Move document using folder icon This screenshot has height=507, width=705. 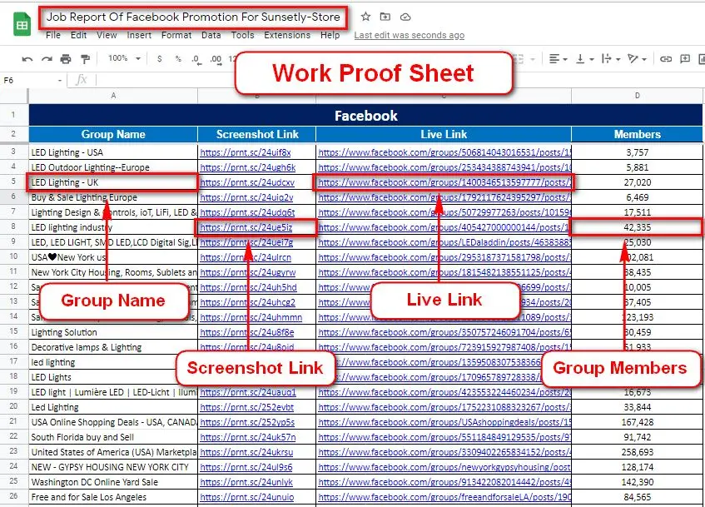pyautogui.click(x=385, y=17)
